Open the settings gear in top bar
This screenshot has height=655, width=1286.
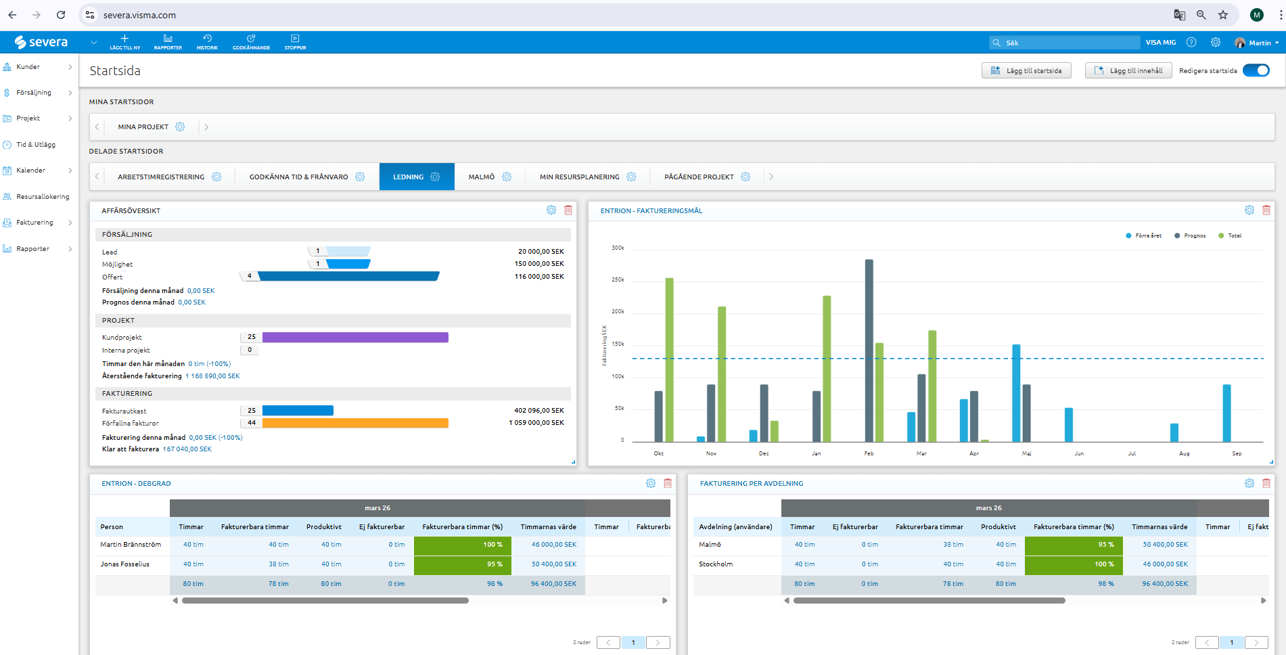point(1216,42)
